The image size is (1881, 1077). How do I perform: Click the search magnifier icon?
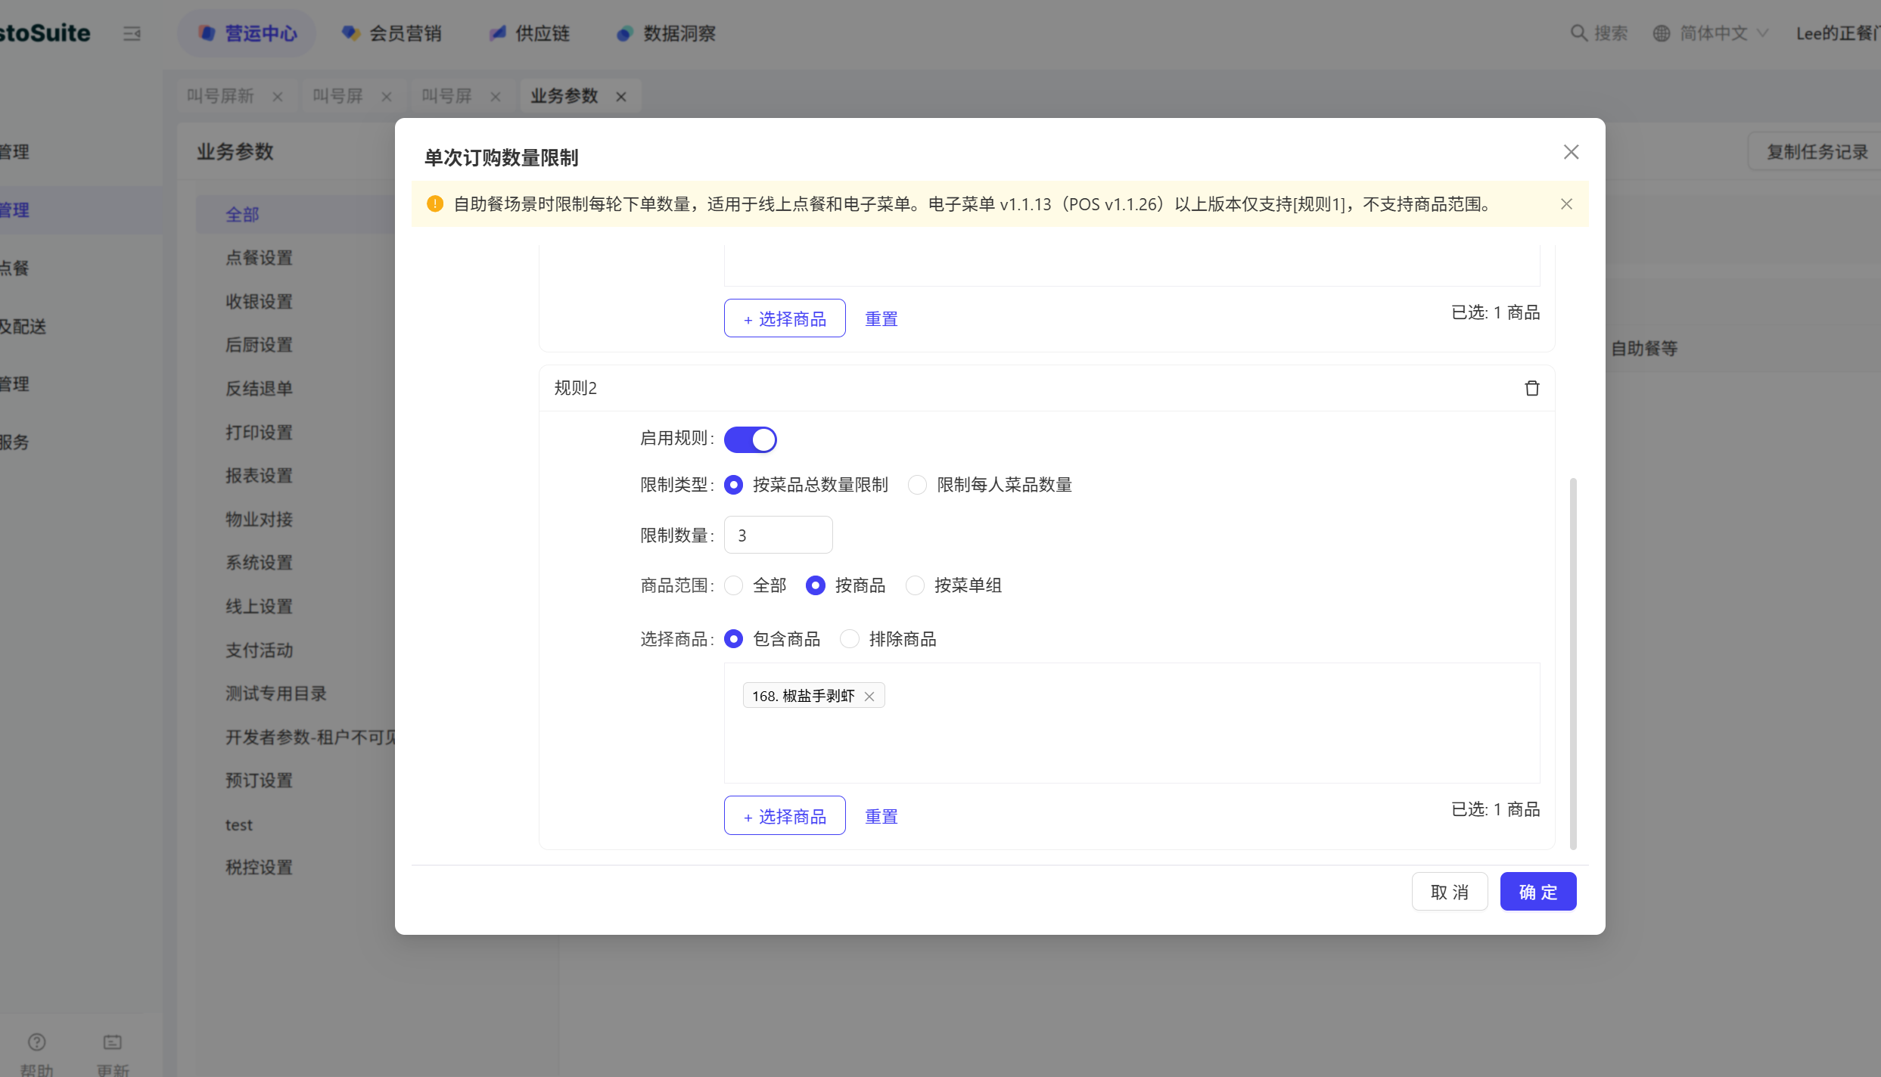[x=1578, y=33]
